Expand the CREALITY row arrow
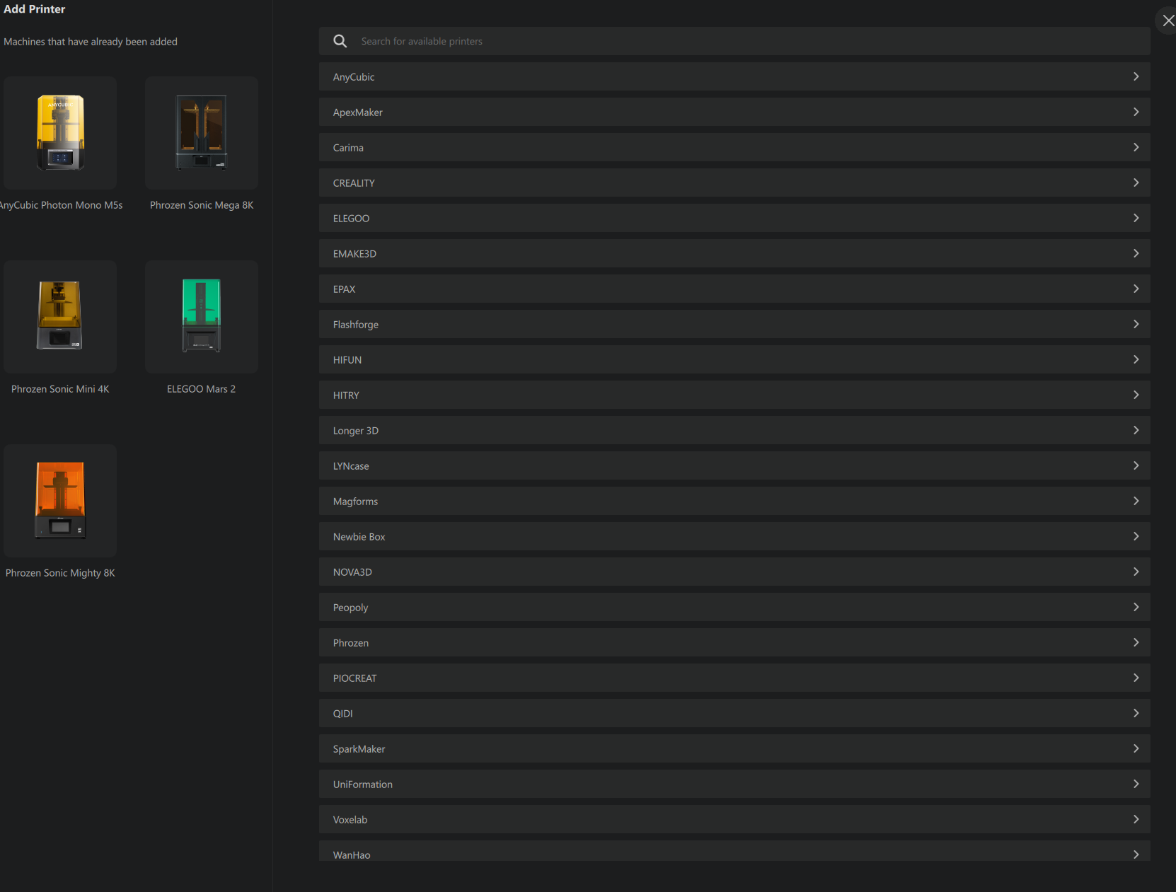 (x=1136, y=183)
